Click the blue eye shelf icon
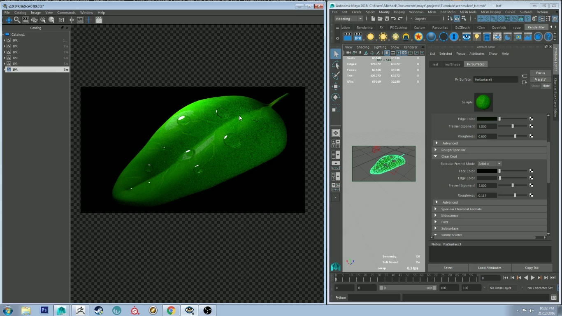Screen dimensions: 562x316 466,37
